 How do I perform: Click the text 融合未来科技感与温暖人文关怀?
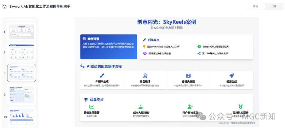[x=163, y=47]
